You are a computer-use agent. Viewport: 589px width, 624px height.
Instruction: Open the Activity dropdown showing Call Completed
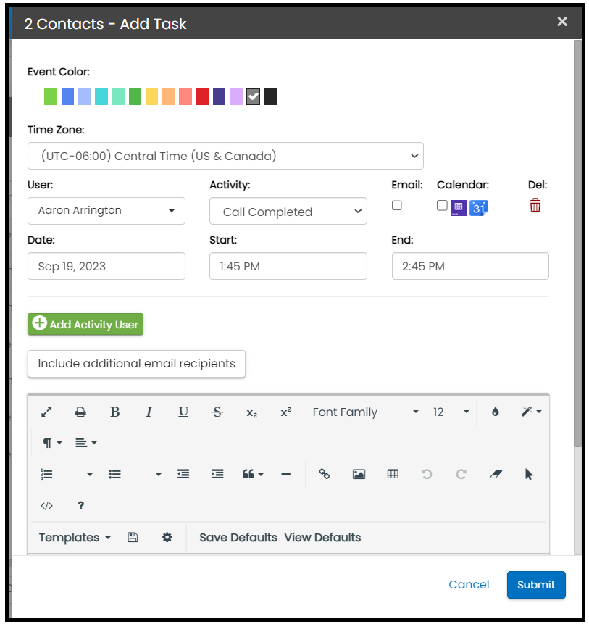(288, 212)
